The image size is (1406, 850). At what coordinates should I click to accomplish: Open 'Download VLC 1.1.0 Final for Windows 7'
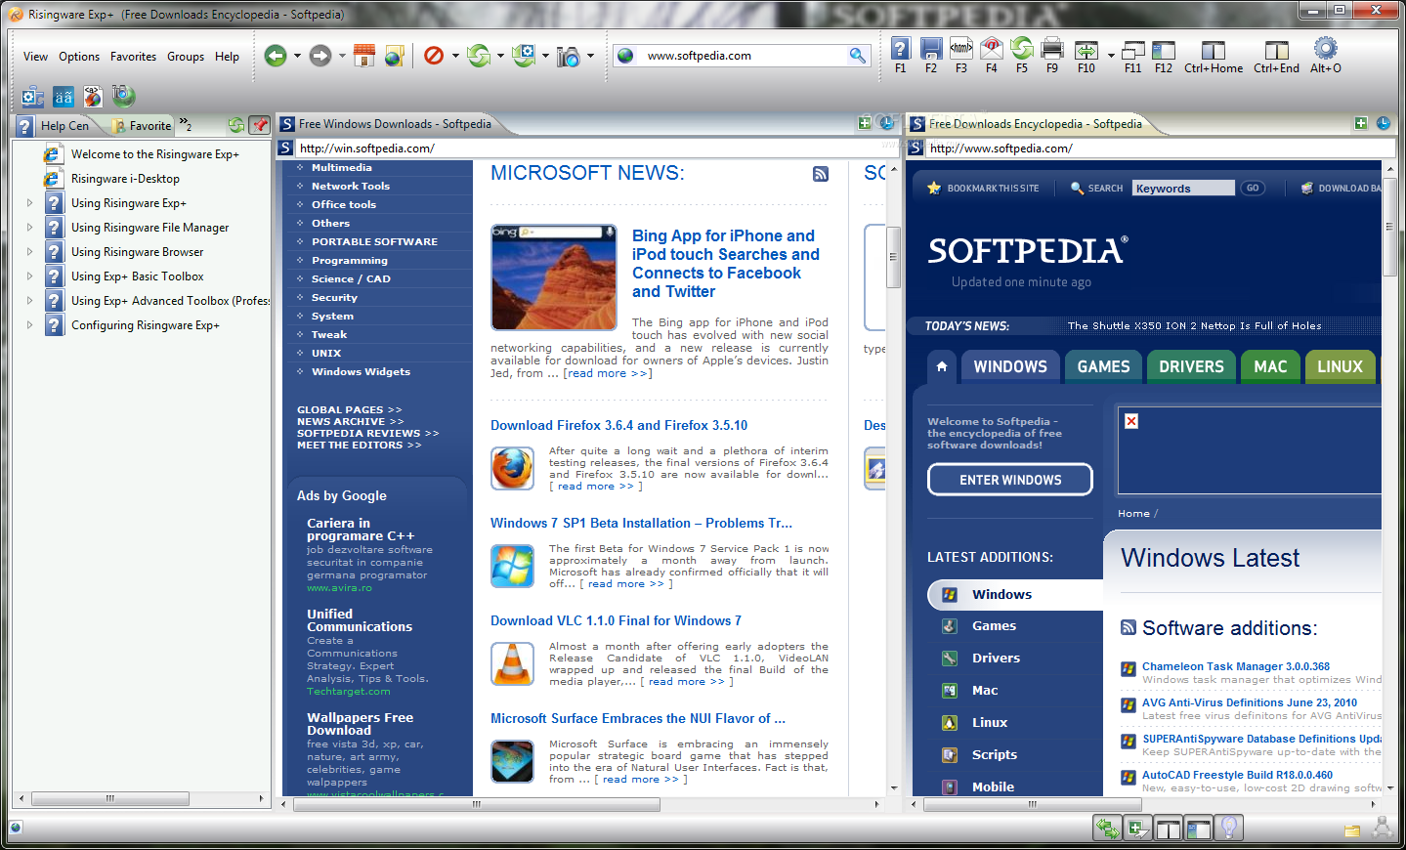point(616,620)
